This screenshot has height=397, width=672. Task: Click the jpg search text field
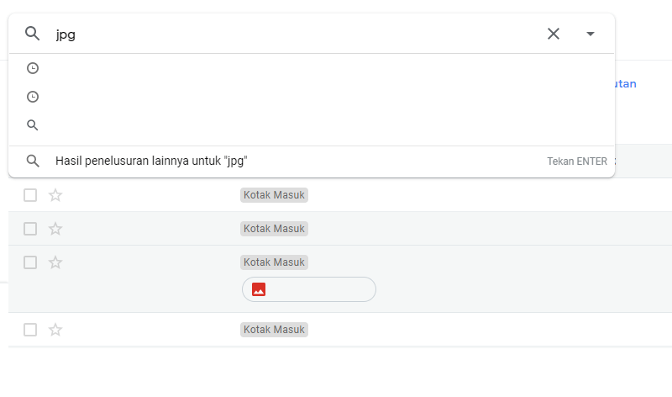pyautogui.click(x=296, y=34)
